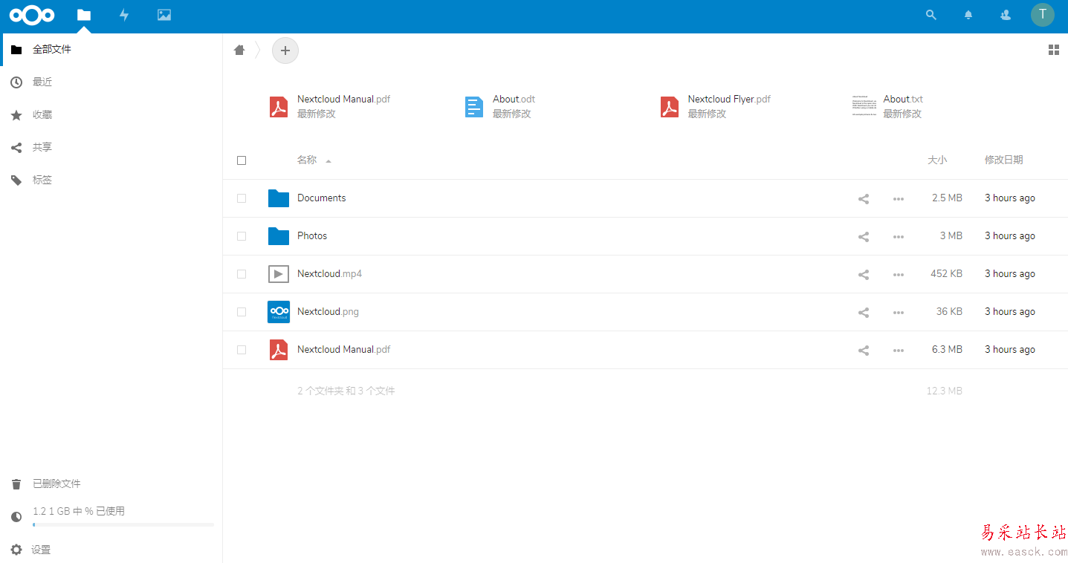The image size is (1068, 563).
Task: Open the search magnifier icon
Action: click(x=931, y=15)
